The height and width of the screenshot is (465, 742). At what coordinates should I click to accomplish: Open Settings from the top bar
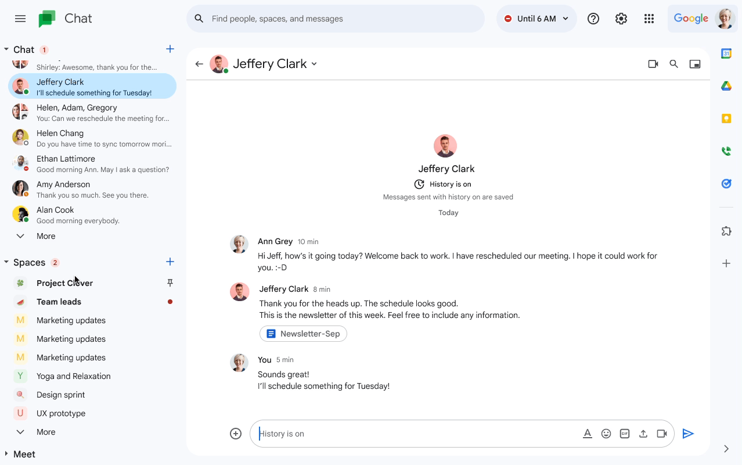tap(621, 18)
